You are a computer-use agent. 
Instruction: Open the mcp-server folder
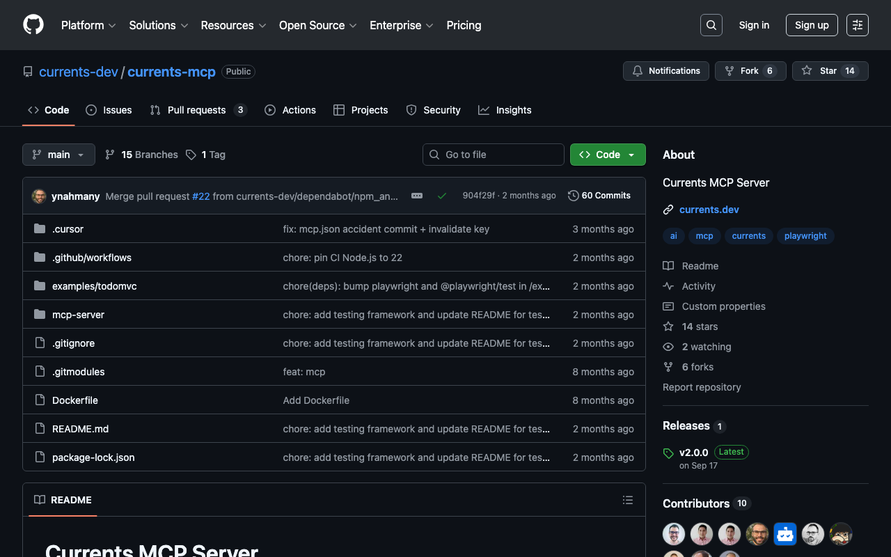pos(78,315)
